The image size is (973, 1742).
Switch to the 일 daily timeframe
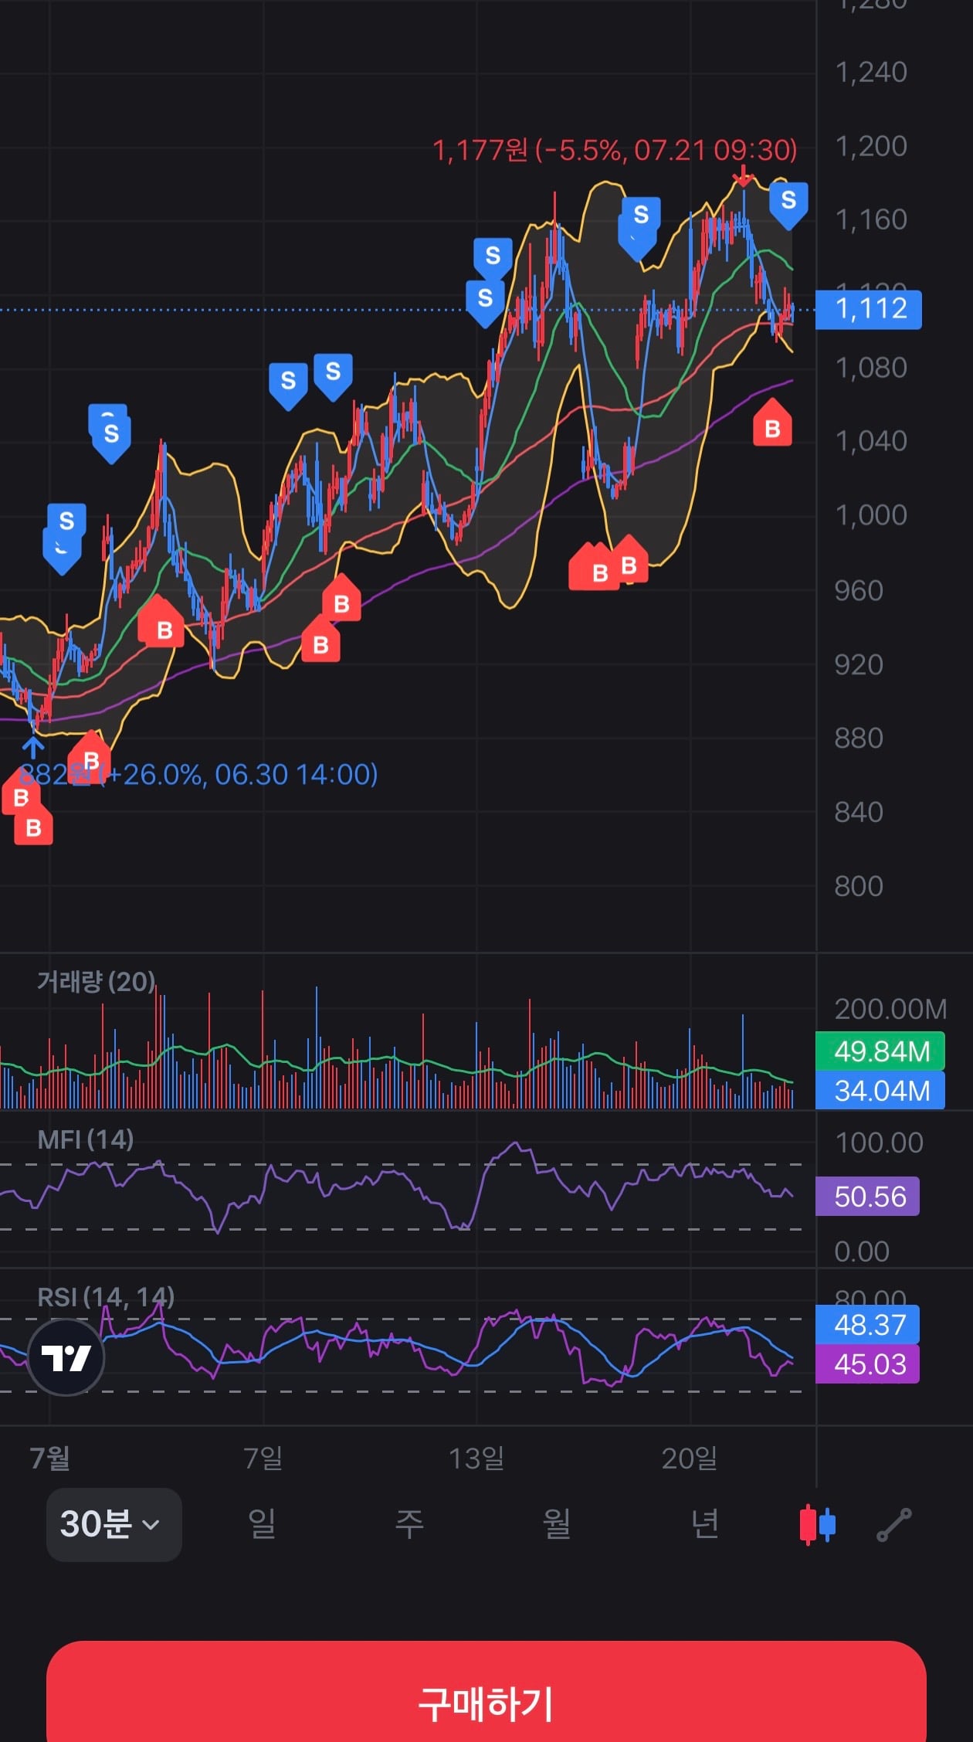(262, 1524)
